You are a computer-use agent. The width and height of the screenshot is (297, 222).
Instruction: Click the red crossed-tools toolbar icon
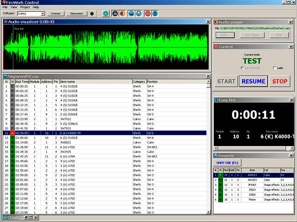pyautogui.click(x=148, y=14)
